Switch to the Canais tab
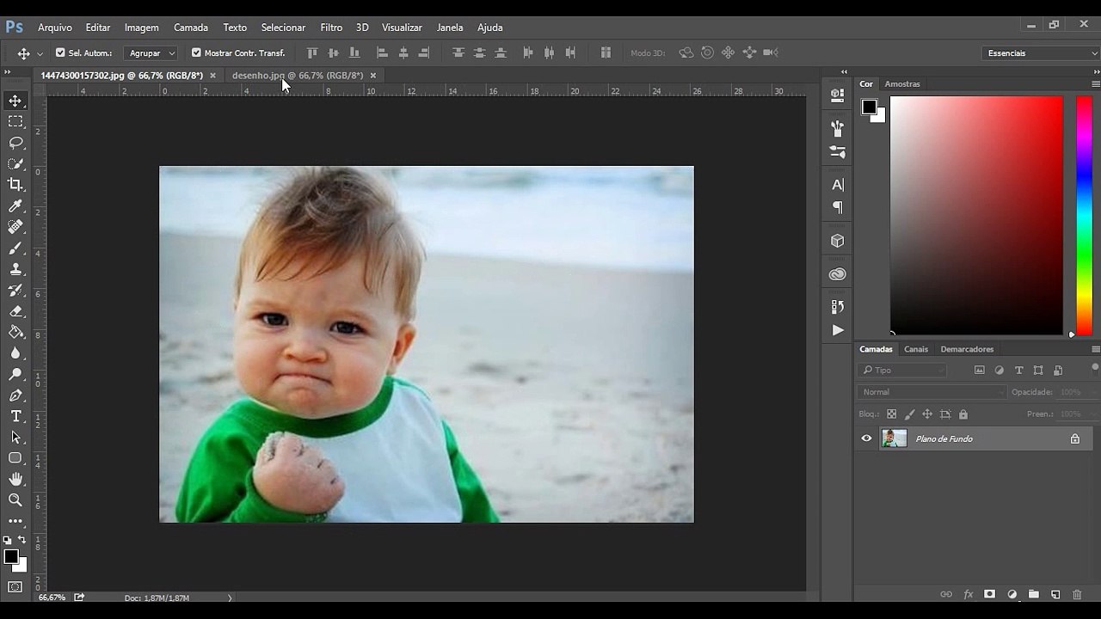Screen dimensions: 1101x619 (916, 349)
